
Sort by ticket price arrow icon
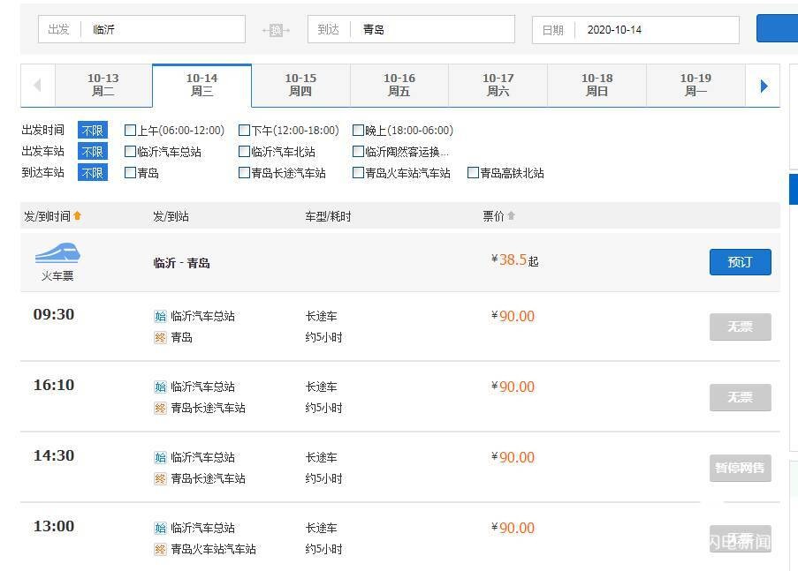tap(511, 216)
